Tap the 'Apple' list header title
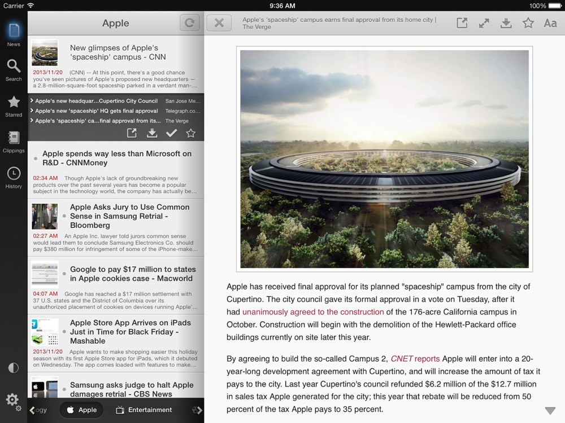Screen dimensions: 565x423 tap(115, 23)
